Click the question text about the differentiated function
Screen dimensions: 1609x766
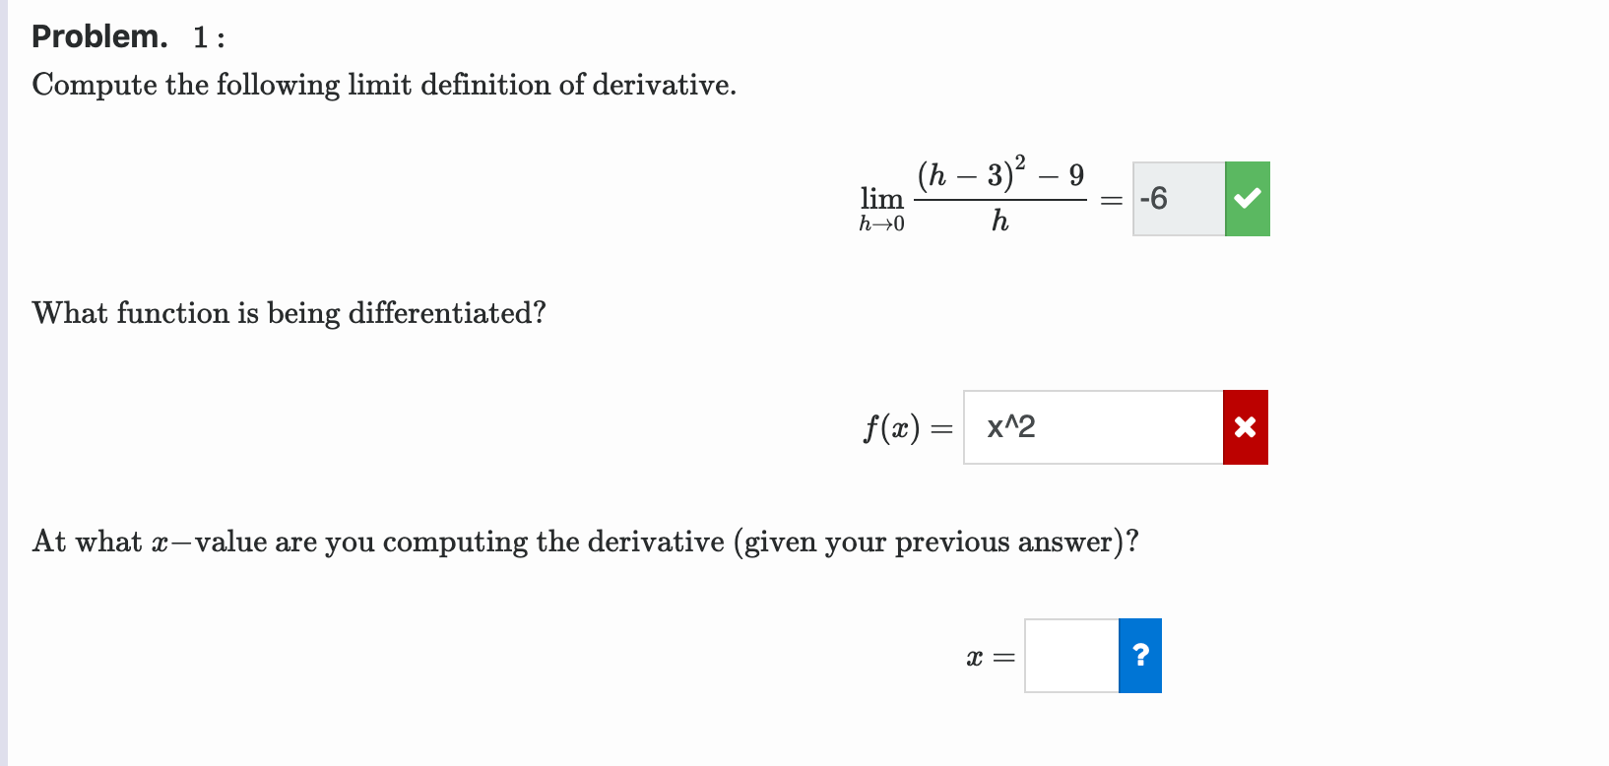[x=288, y=313]
